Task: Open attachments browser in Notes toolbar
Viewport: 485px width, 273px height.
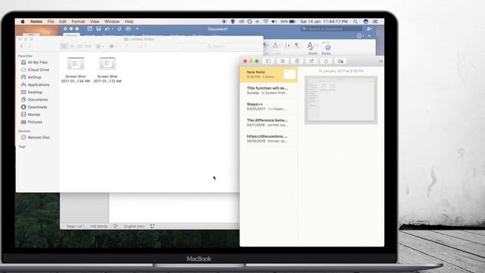Action: point(283,61)
